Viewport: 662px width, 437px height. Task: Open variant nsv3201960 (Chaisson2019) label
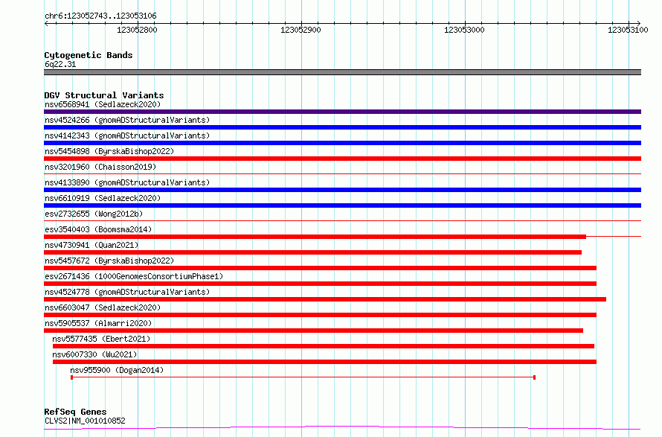pyautogui.click(x=100, y=167)
